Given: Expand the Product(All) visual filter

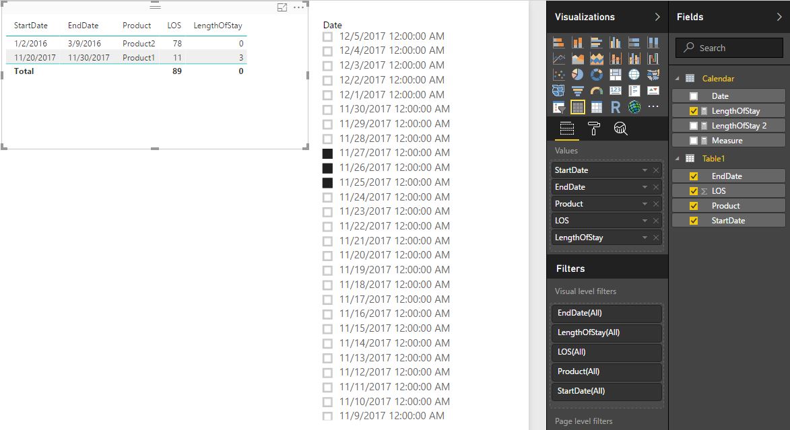Looking at the screenshot, I should pyautogui.click(x=607, y=371).
